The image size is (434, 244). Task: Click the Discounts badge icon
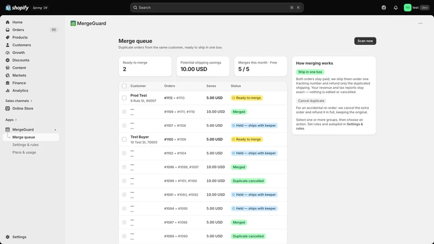pos(8,60)
